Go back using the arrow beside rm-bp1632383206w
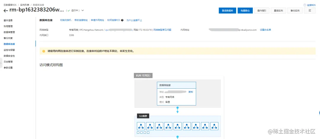This screenshot has height=139, width=320. coord(6,11)
